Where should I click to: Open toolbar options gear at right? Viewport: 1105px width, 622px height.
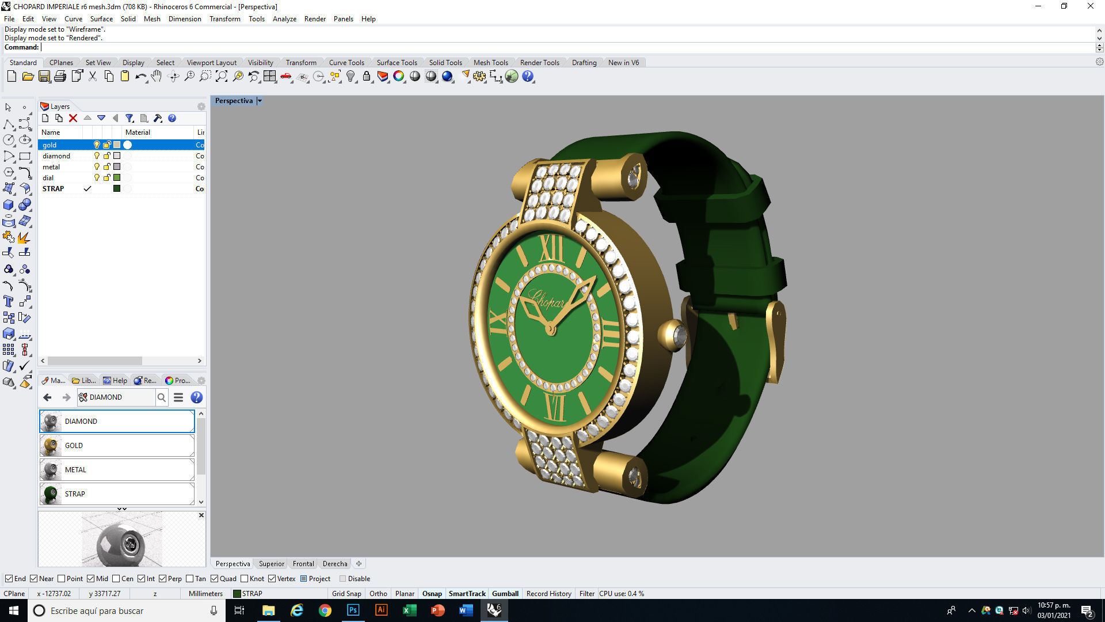[1099, 62]
